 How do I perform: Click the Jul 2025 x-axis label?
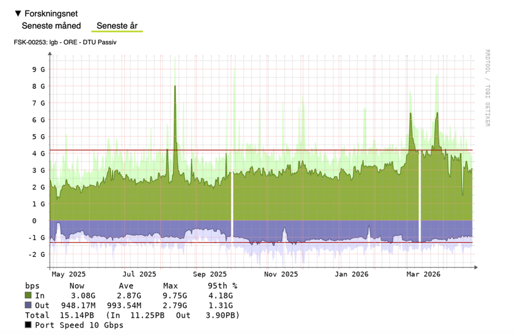click(x=139, y=274)
